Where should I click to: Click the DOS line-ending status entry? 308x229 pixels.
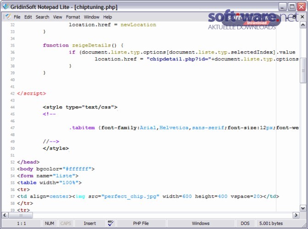(x=245, y=224)
